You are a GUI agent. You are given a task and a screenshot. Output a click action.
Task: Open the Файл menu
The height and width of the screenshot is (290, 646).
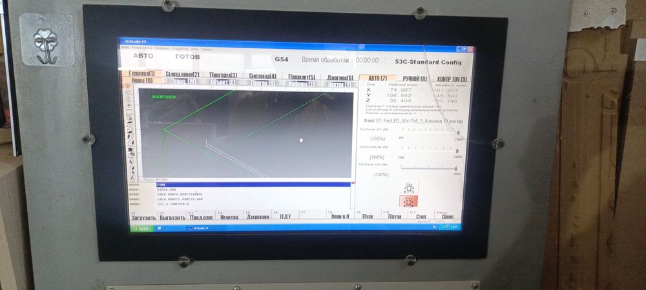tap(125, 47)
